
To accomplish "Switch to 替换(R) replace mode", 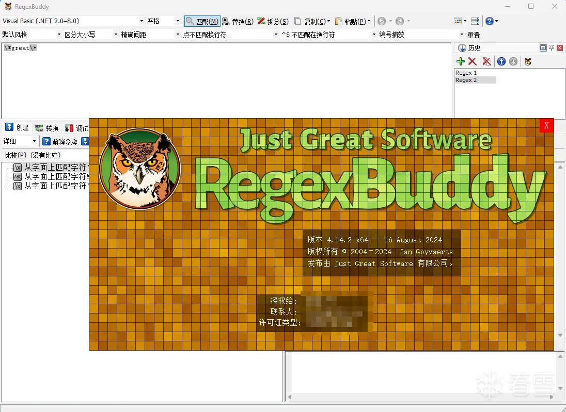I will pyautogui.click(x=238, y=21).
